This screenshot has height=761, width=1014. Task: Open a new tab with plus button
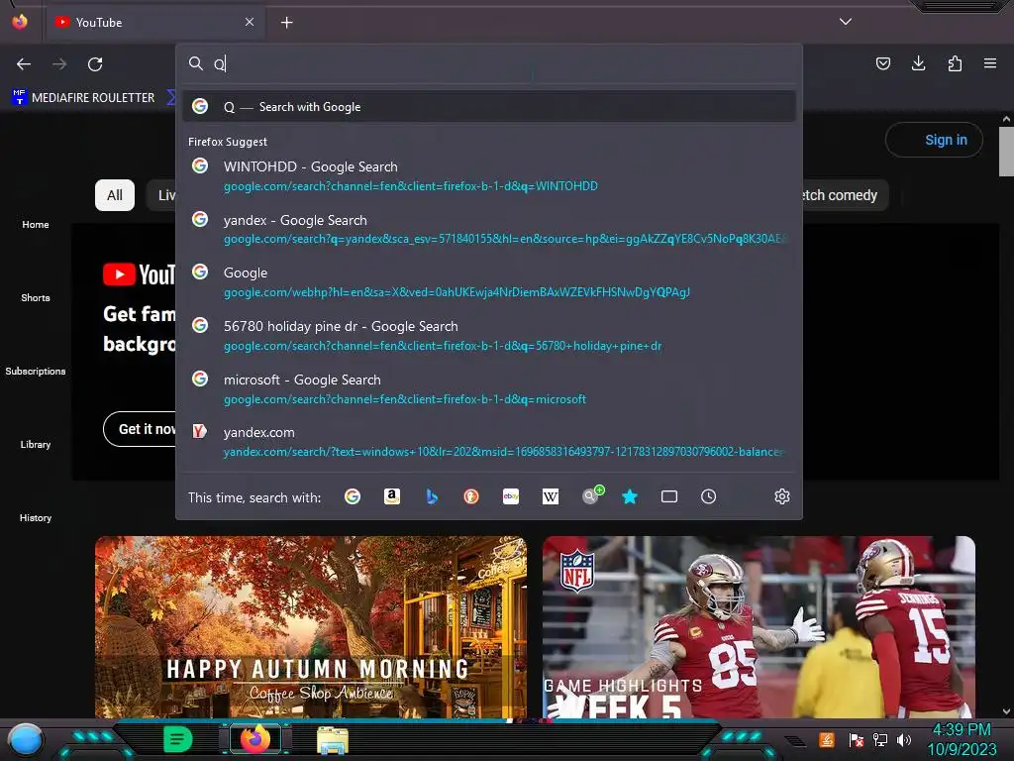tap(286, 23)
